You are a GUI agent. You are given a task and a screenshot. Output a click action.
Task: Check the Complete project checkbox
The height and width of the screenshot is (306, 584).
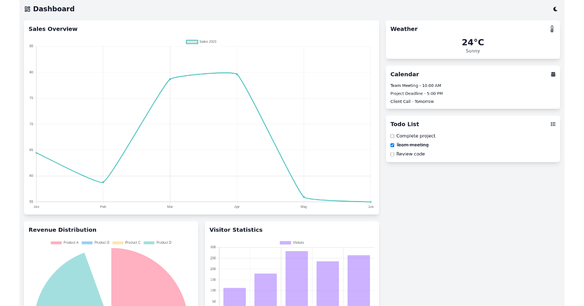(392, 136)
